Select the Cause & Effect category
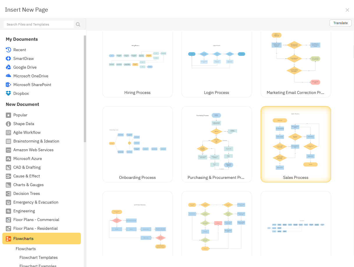This screenshot has width=354, height=267. (26, 176)
